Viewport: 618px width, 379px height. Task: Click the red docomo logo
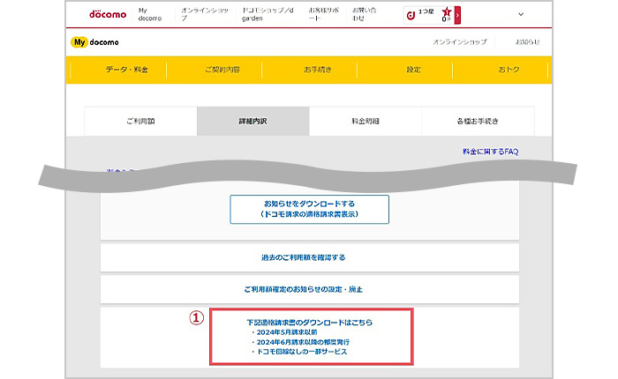[108, 15]
